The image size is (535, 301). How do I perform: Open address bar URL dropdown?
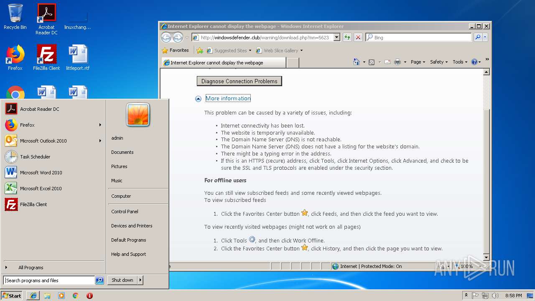(337, 38)
